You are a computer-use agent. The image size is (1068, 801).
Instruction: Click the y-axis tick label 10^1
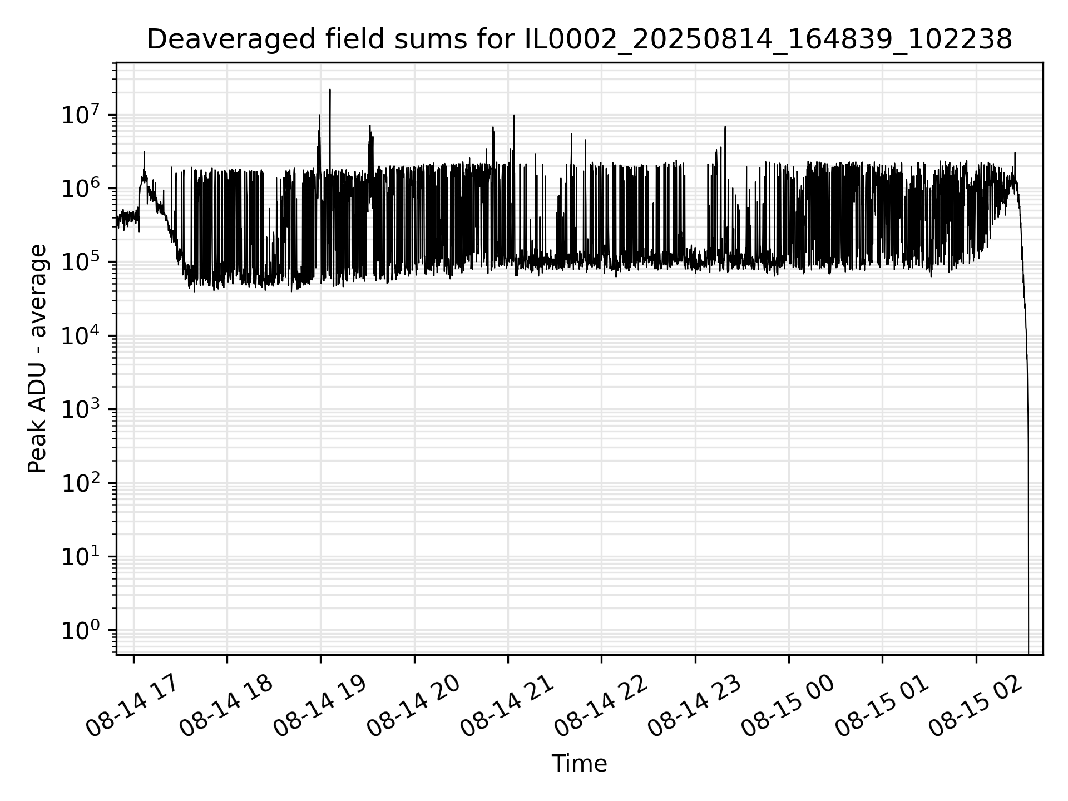click(81, 557)
